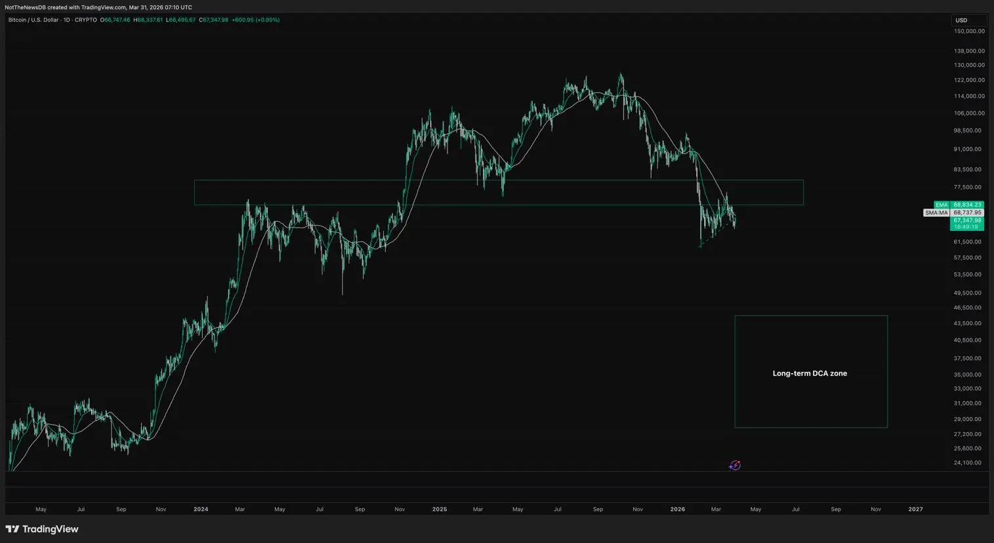Screen dimensions: 994x543
Task: Click the 43,500.00 price axis label
Action: [968, 323]
